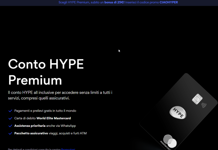218x150 pixels.
Task: Select 'Pagamenti e prelievi gratis in tutto il mondo'
Action: click(45, 111)
